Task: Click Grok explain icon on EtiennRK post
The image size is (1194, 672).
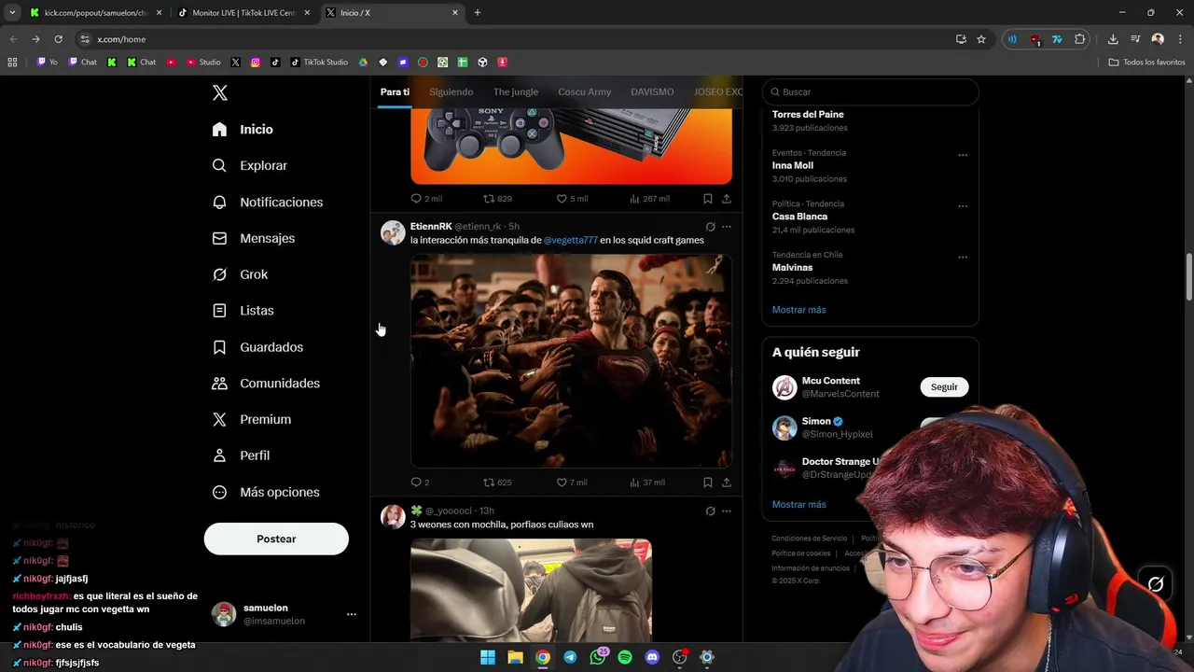Action: point(710,226)
